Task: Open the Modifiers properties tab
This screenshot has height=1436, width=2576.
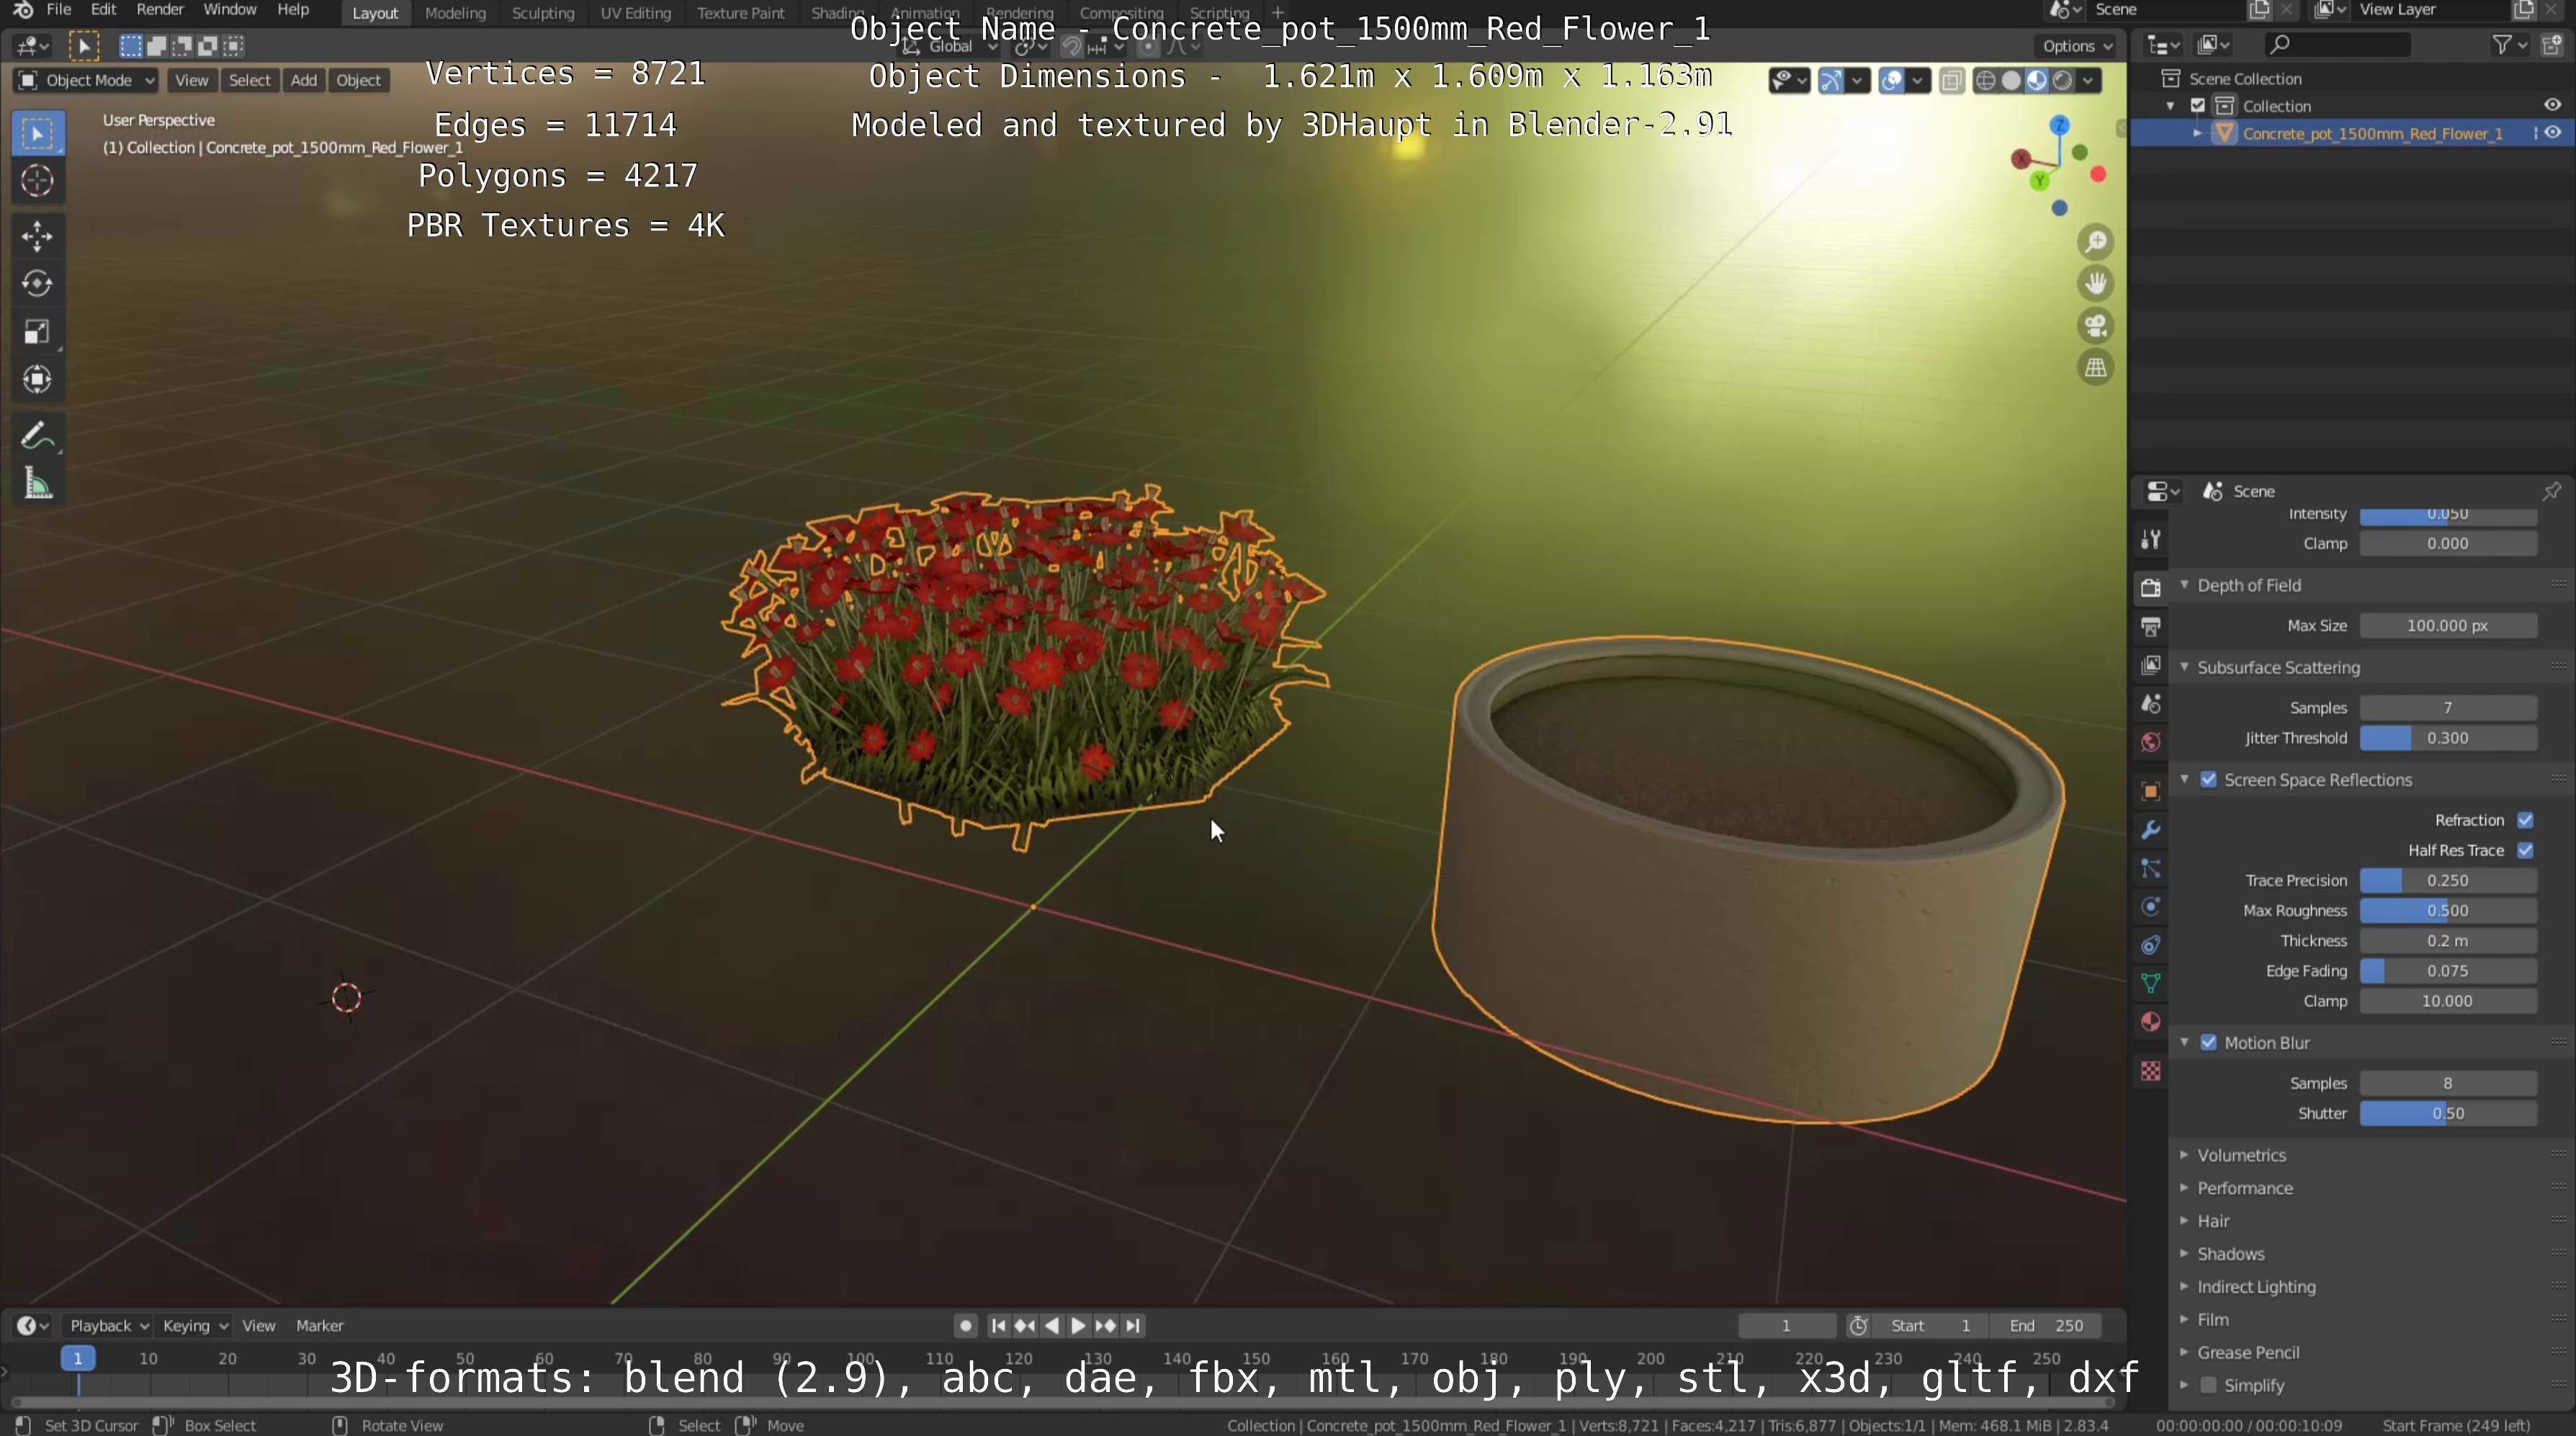Action: pos(2151,831)
